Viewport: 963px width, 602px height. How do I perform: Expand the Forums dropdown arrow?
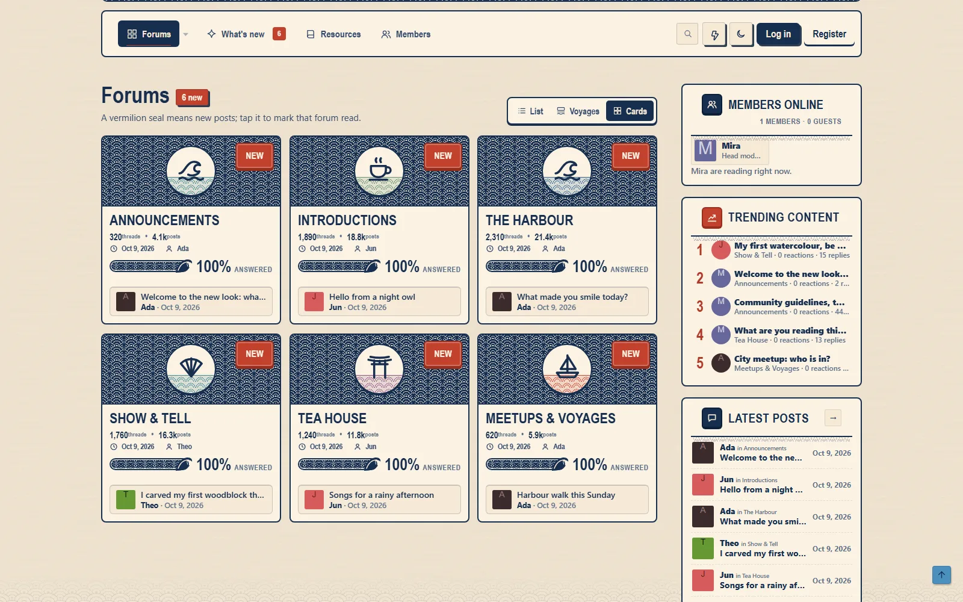tap(186, 34)
